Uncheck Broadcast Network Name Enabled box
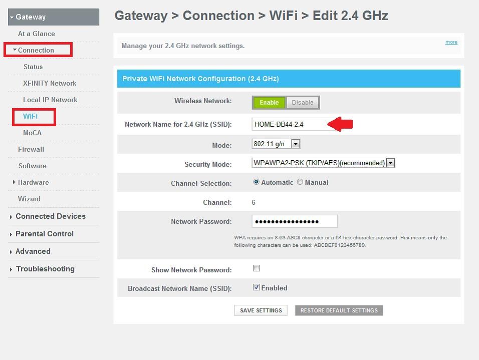 (257, 287)
